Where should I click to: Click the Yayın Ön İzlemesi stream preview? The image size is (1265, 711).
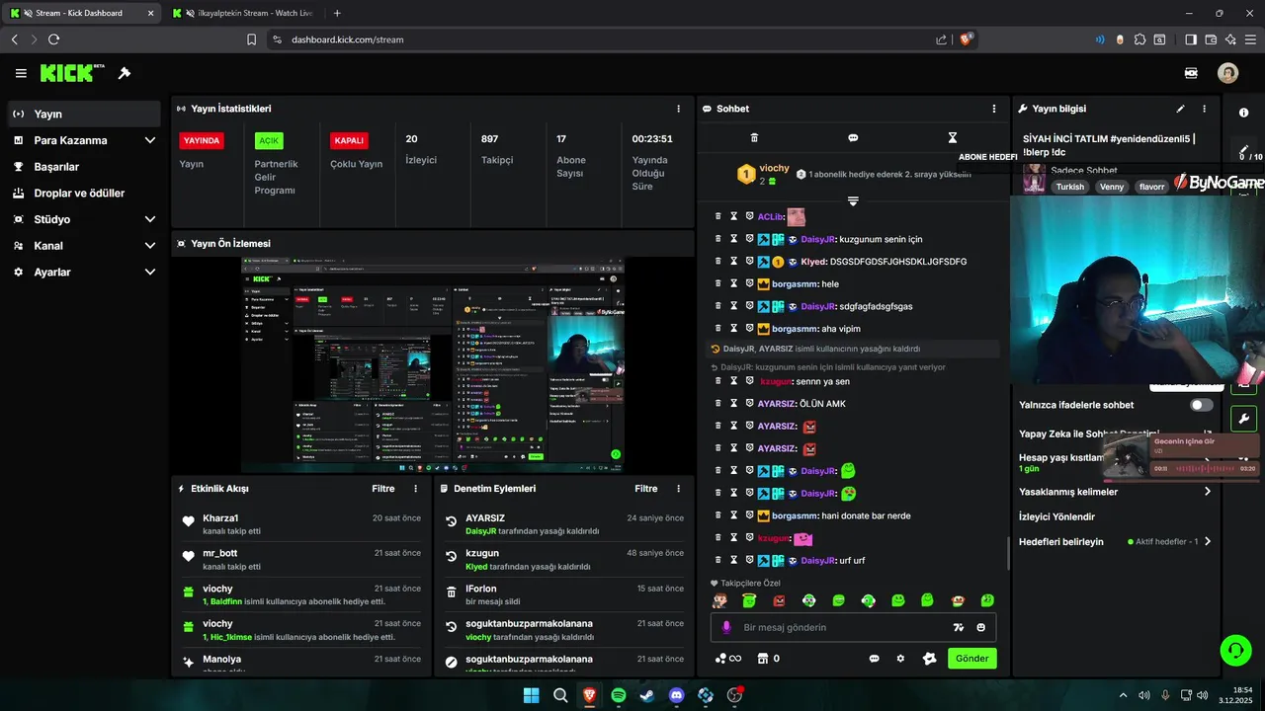[433, 365]
